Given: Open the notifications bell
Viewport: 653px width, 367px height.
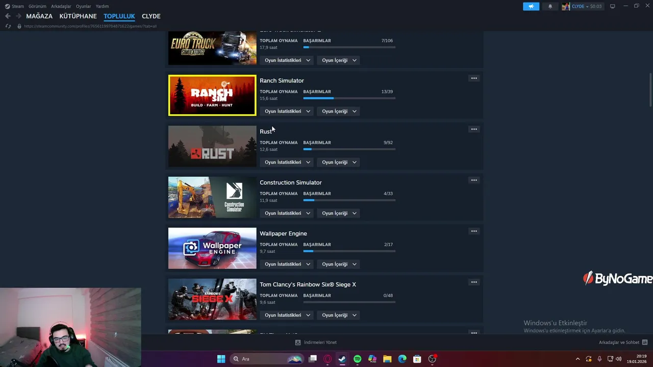Looking at the screenshot, I should click(x=550, y=6).
